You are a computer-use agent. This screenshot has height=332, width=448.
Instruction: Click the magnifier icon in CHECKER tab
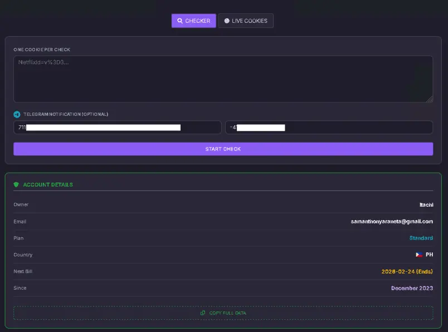pos(180,21)
